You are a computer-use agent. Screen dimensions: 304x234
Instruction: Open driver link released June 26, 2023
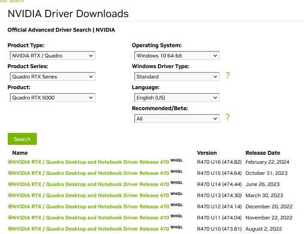click(x=90, y=184)
